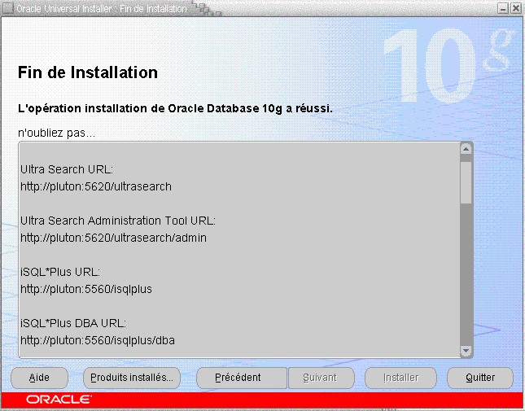Open the Produits installés list
The width and height of the screenshot is (525, 411).
tap(132, 378)
